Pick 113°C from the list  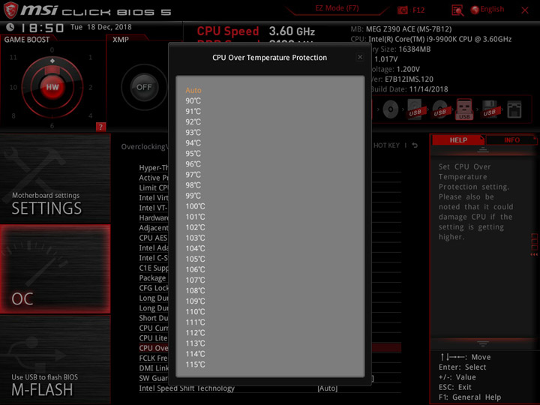tap(195, 343)
